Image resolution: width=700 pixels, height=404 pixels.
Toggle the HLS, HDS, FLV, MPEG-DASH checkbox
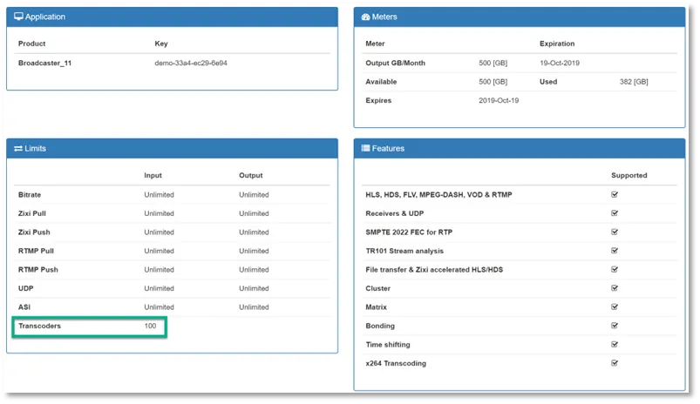[x=615, y=194]
